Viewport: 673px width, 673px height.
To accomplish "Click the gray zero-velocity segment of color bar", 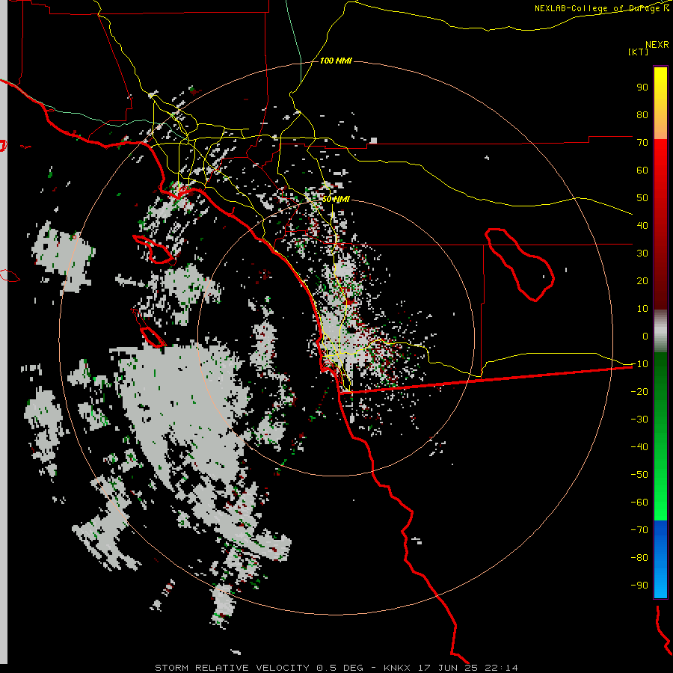I will (x=660, y=331).
